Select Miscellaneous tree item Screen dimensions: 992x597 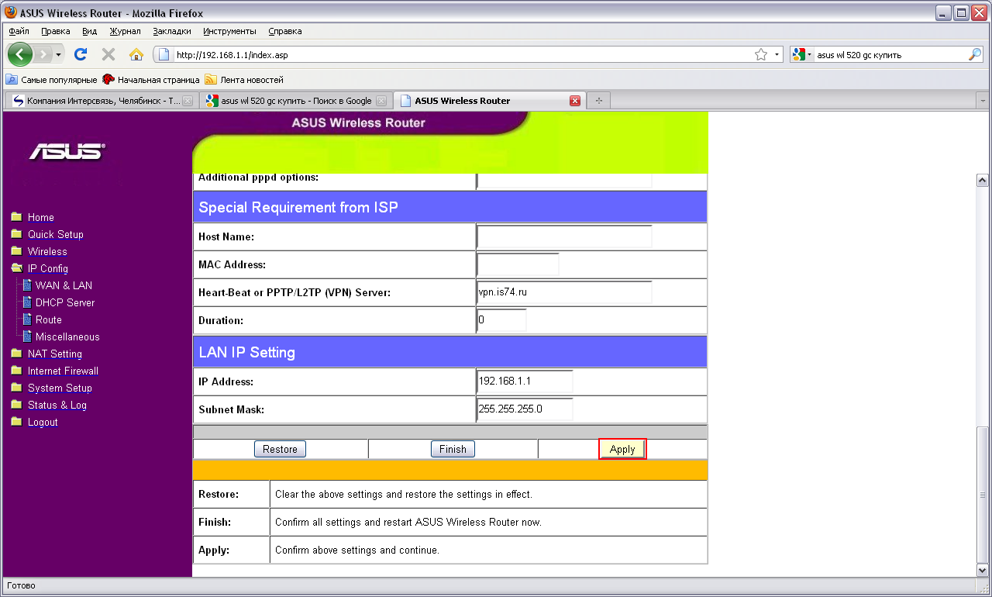pyautogui.click(x=67, y=336)
